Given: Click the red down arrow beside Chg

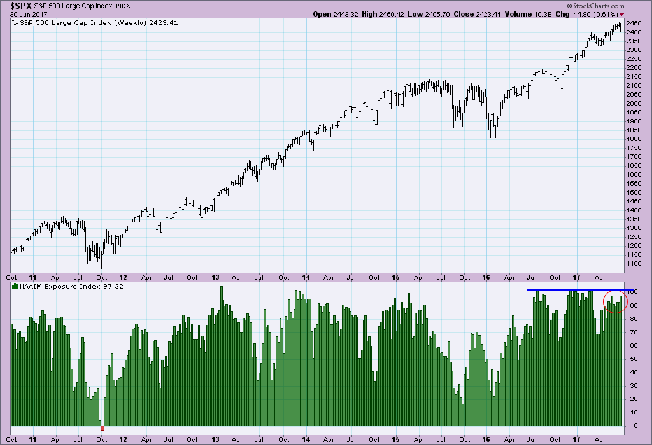Looking at the screenshot, I should [621, 15].
